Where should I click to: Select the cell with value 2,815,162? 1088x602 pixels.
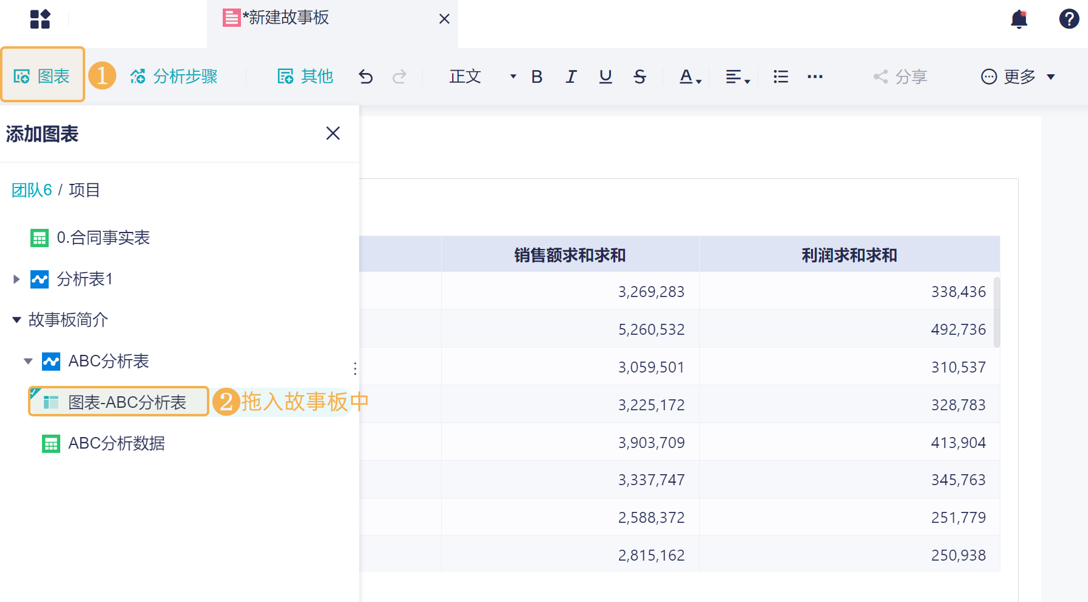[570, 555]
